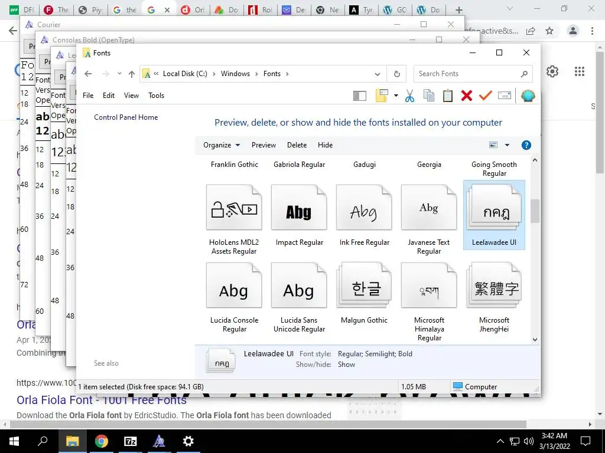The height and width of the screenshot is (453, 605).
Task: Open the dropdown arrow beside folder options icon
Action: pos(396,96)
